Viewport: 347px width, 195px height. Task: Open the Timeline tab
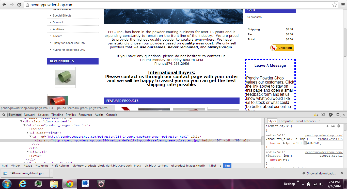[x=57, y=115]
